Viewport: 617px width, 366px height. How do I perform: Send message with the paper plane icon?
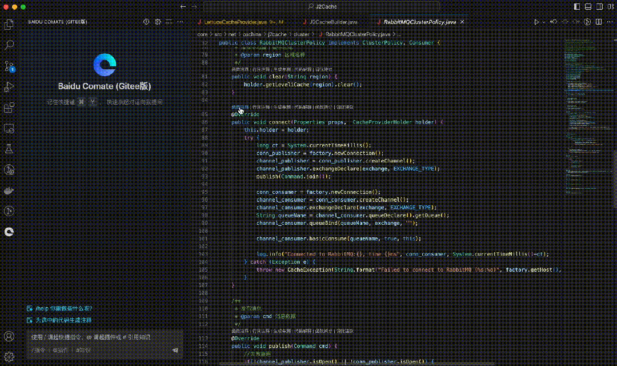[x=175, y=350]
